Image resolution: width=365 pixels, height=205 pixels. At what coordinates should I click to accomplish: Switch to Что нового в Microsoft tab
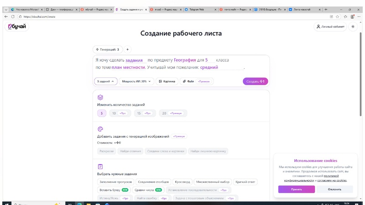(x=27, y=10)
